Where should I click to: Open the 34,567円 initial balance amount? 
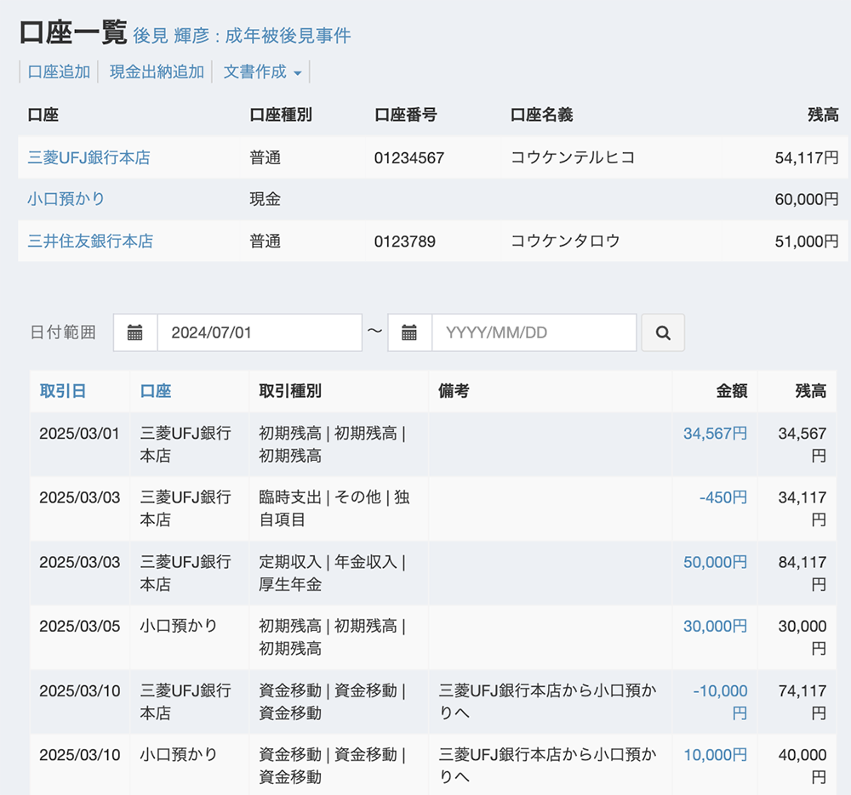[x=715, y=434]
